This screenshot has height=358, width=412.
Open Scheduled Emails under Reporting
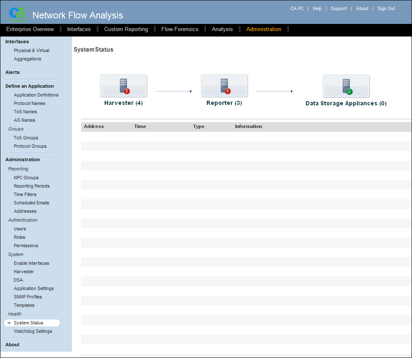click(x=32, y=203)
